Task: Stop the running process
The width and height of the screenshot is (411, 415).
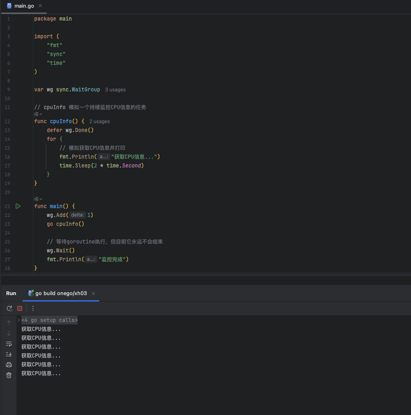Action: pyautogui.click(x=20, y=308)
